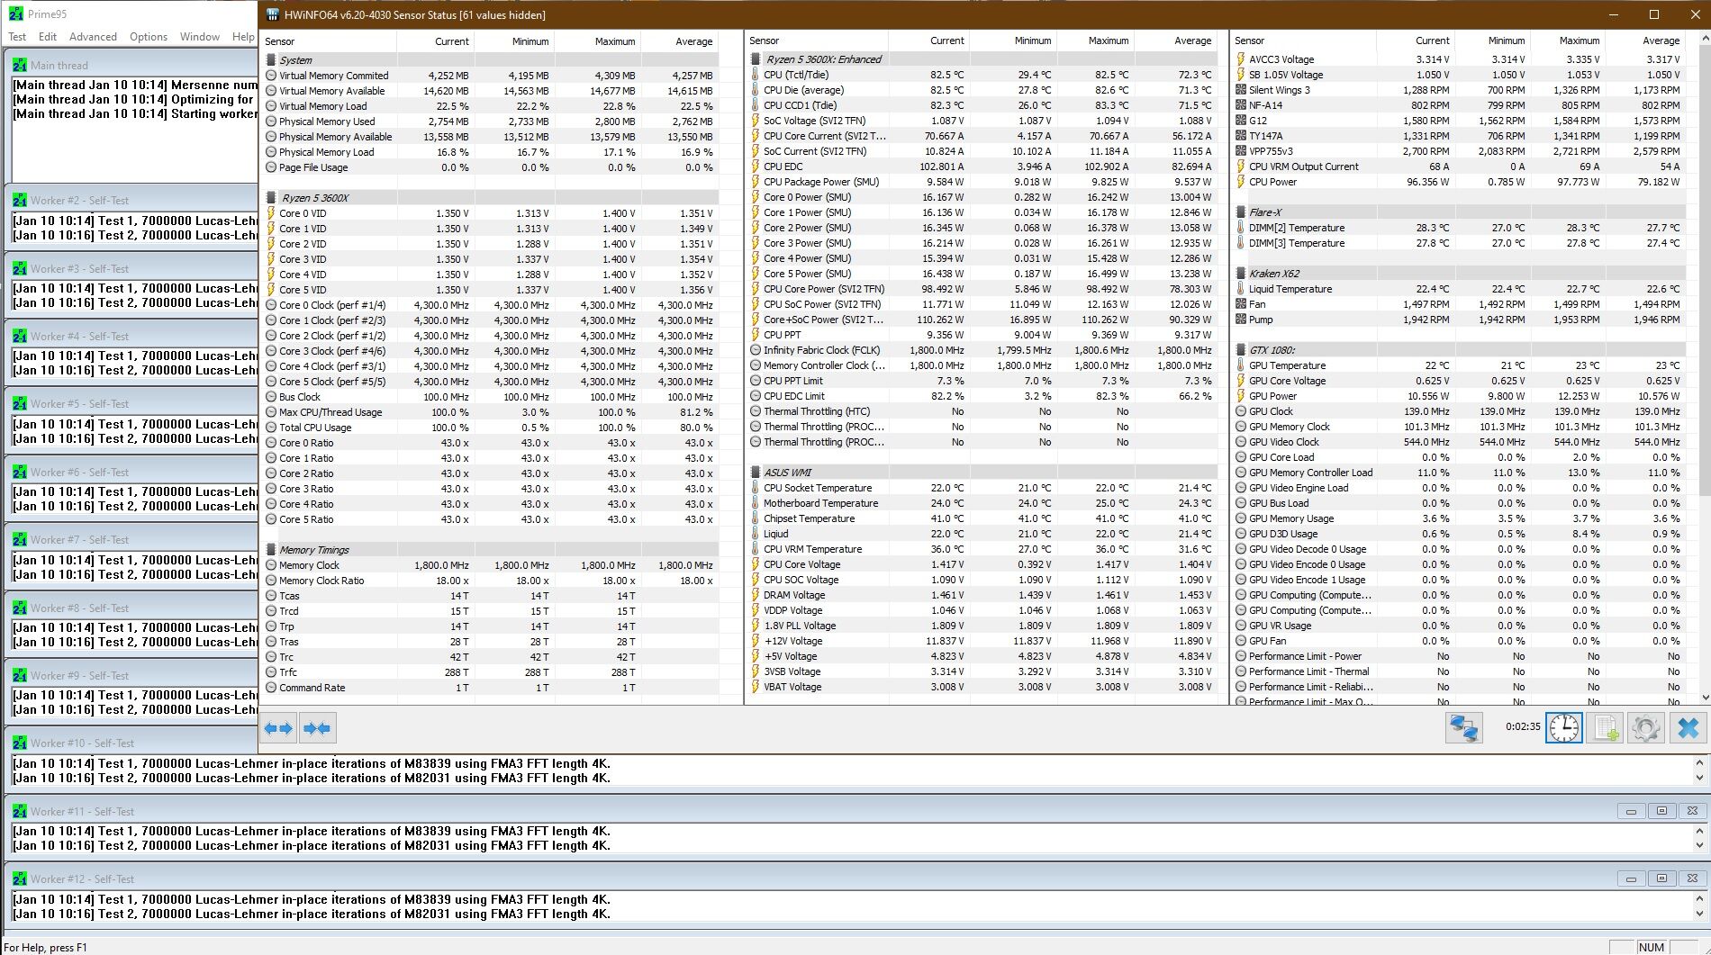The width and height of the screenshot is (1711, 955).
Task: Click the left panel's Average column header
Action: click(x=681, y=41)
